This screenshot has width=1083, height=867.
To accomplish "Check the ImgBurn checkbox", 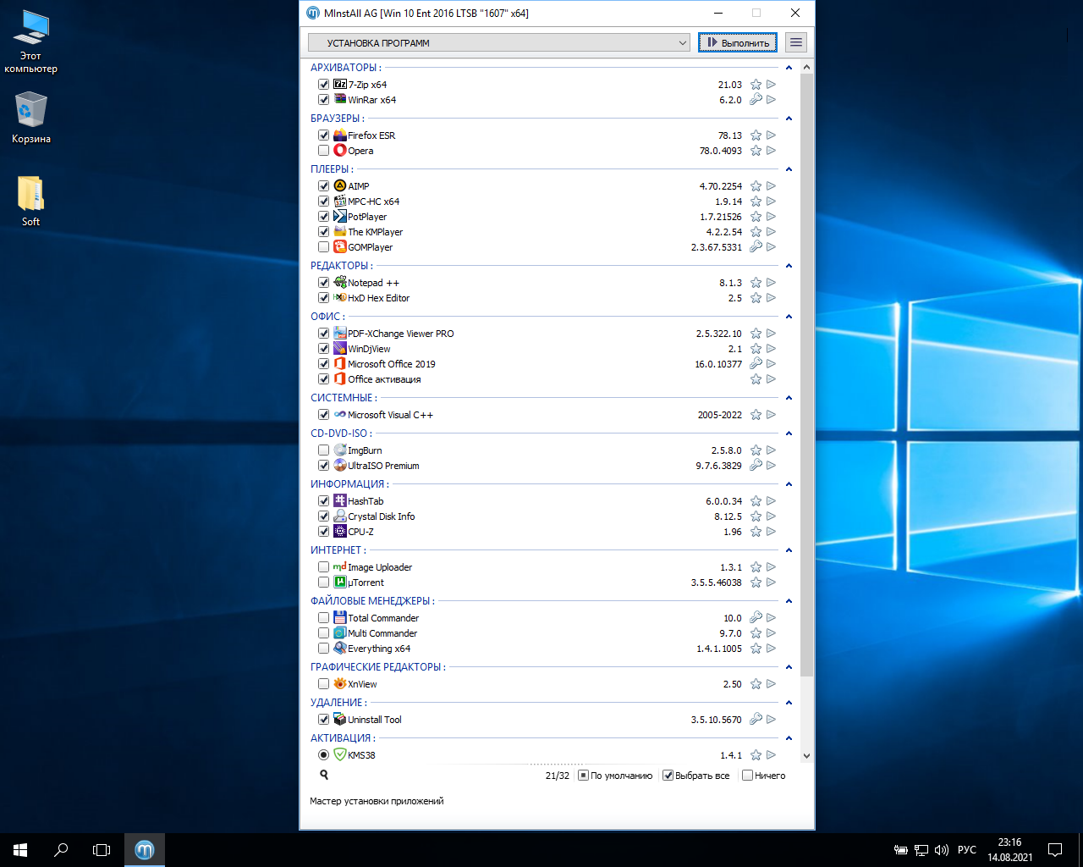I will [323, 450].
